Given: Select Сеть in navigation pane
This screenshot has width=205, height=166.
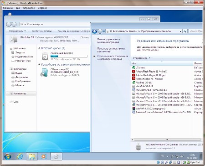Looking at the screenshot, I should tap(16, 102).
